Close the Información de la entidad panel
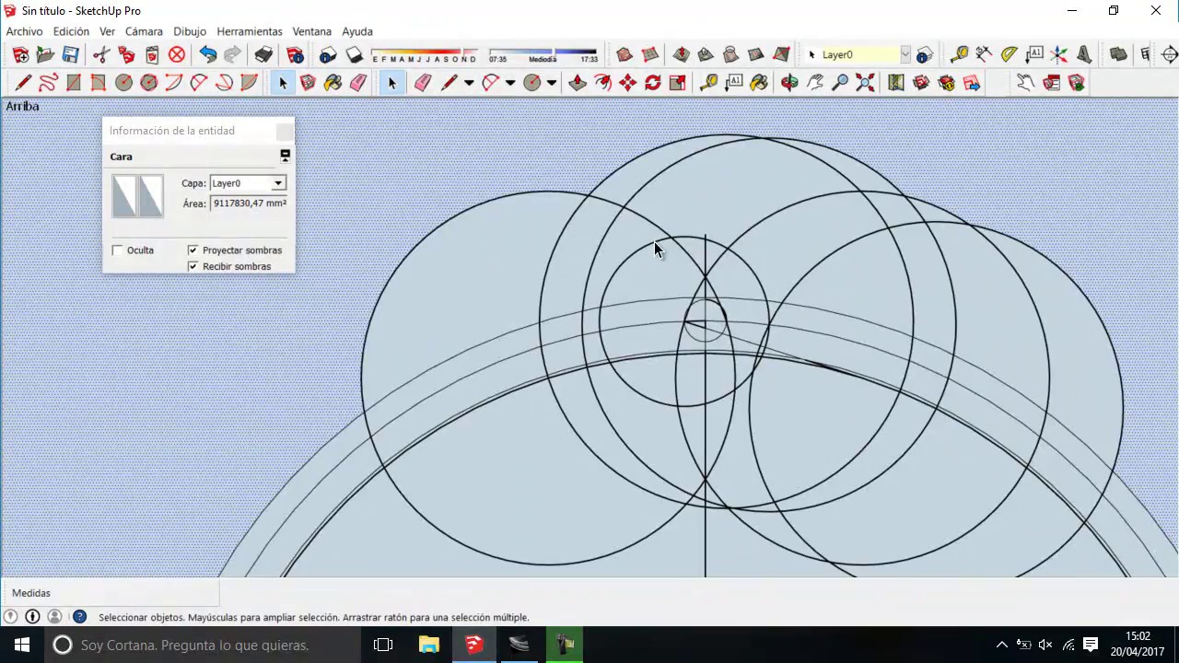Screen dimensions: 1179x663 [285, 131]
